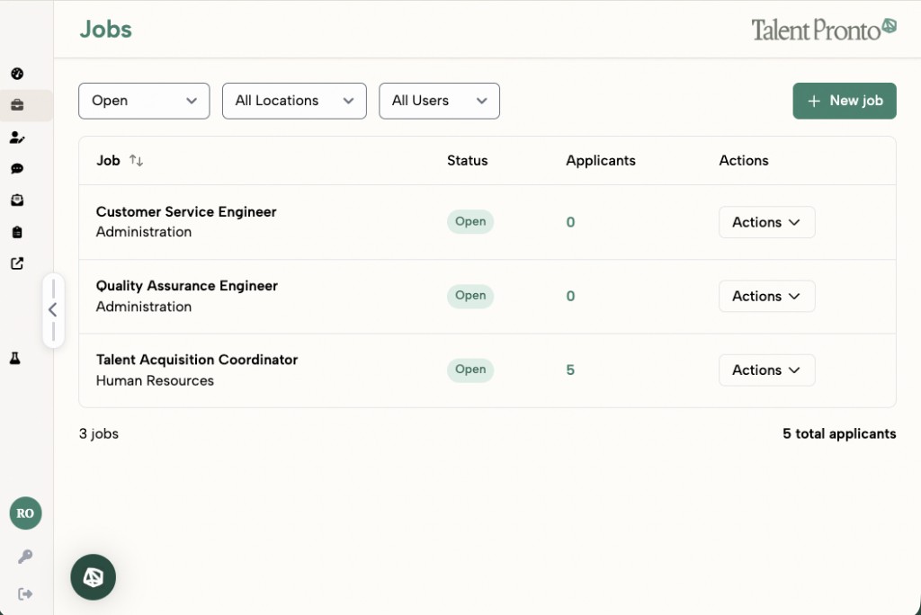Sort by Job column arrows
921x615 pixels.
pyautogui.click(x=137, y=160)
